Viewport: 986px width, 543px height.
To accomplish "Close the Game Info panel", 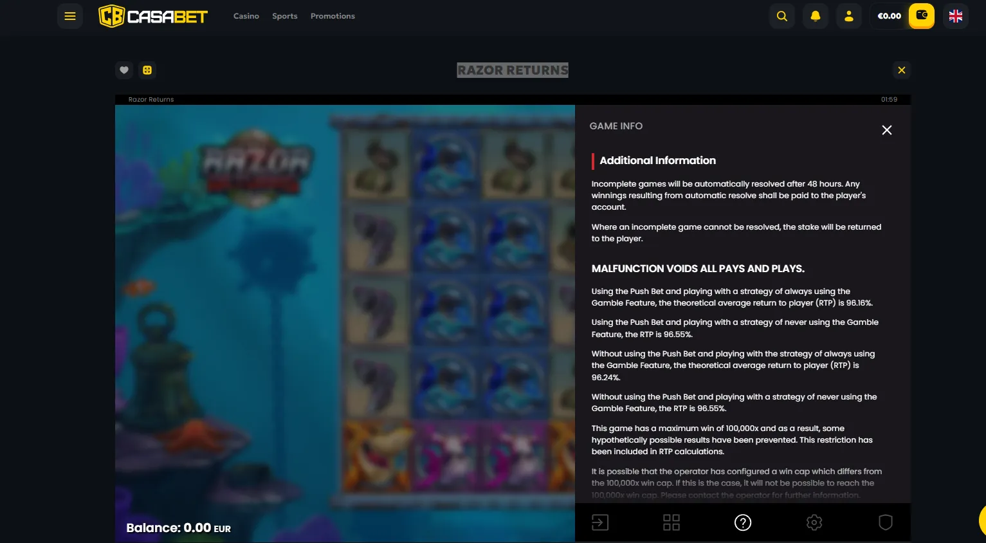I will point(887,130).
